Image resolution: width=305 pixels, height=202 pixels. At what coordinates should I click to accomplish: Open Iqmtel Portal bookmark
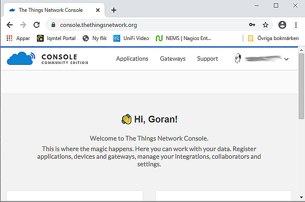pos(56,38)
